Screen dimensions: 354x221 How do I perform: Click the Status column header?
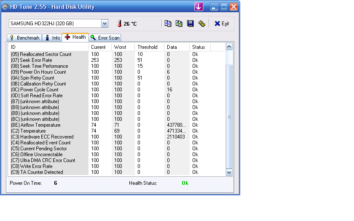click(x=200, y=47)
